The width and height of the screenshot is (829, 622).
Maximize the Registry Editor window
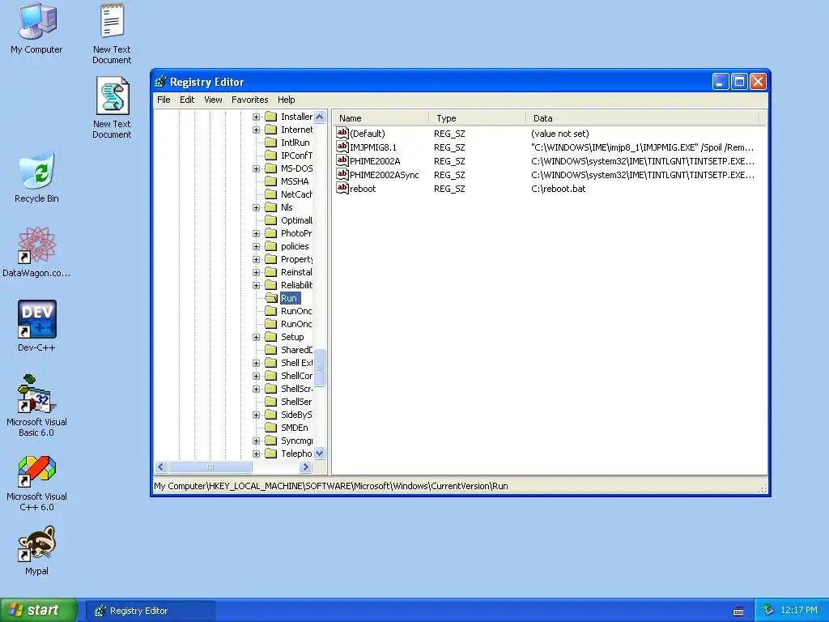click(739, 82)
